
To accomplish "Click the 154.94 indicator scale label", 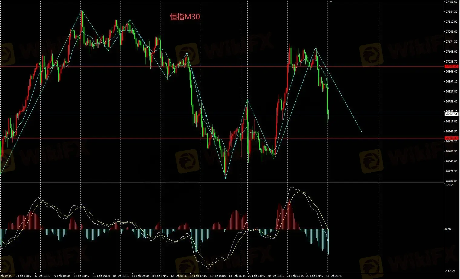I will [449, 185].
